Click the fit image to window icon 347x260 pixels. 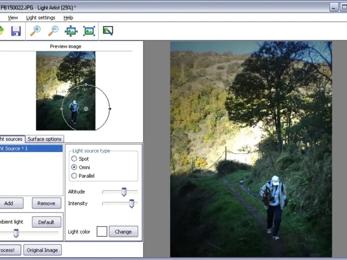point(71,31)
